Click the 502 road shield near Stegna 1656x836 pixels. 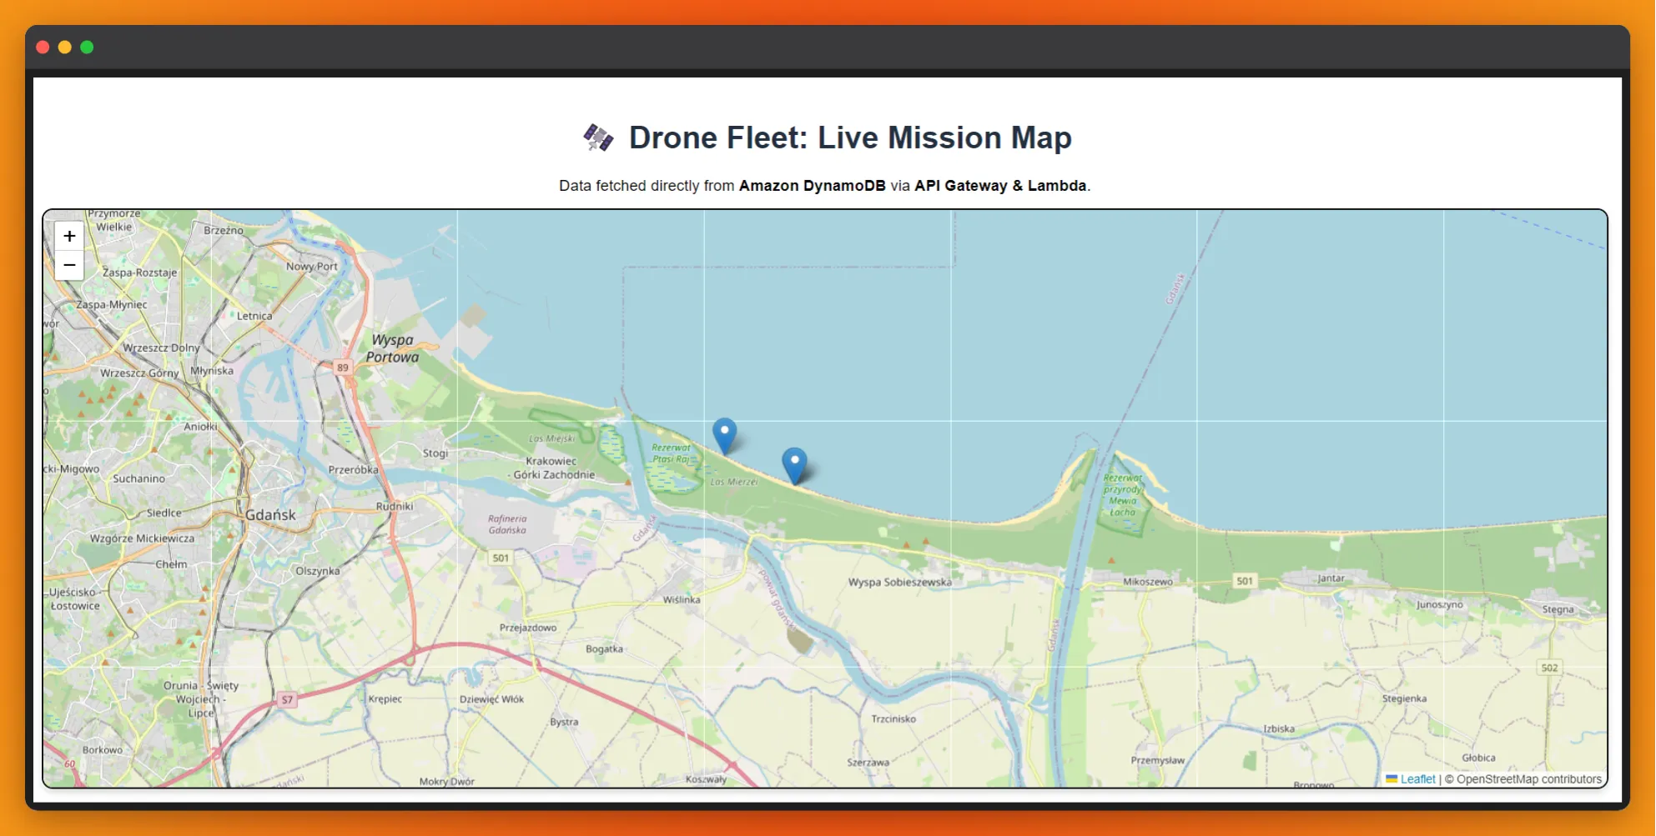click(x=1549, y=666)
